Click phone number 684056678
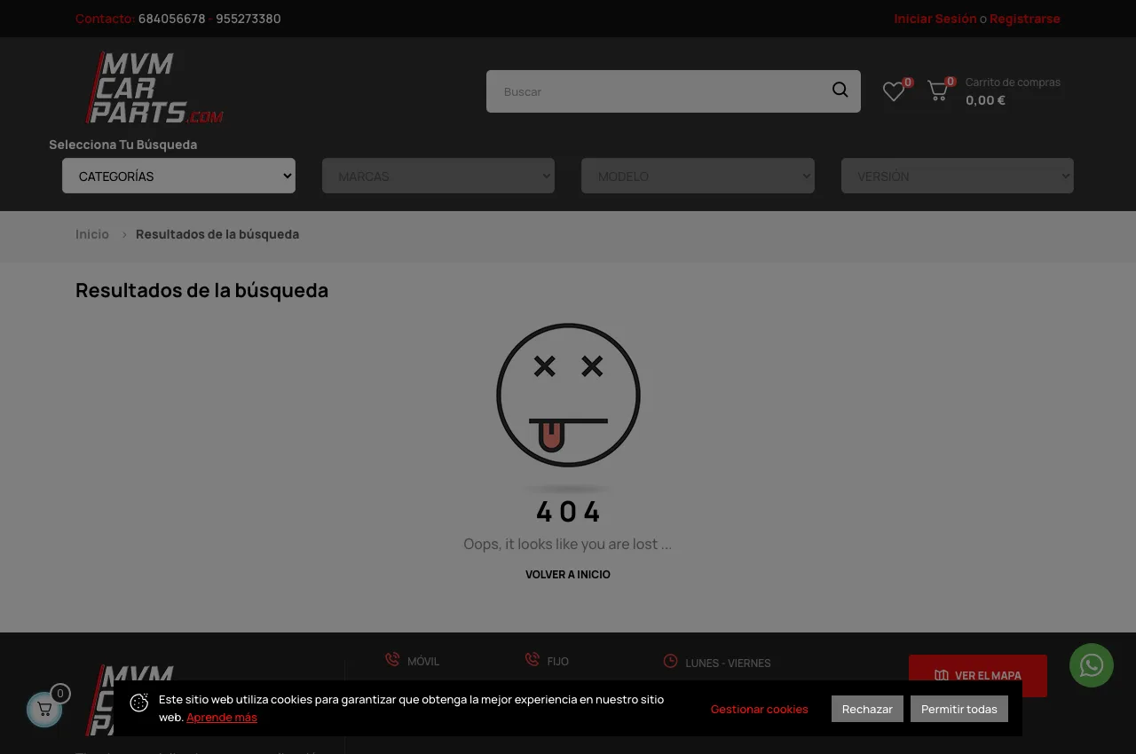The height and width of the screenshot is (754, 1136). point(172,19)
